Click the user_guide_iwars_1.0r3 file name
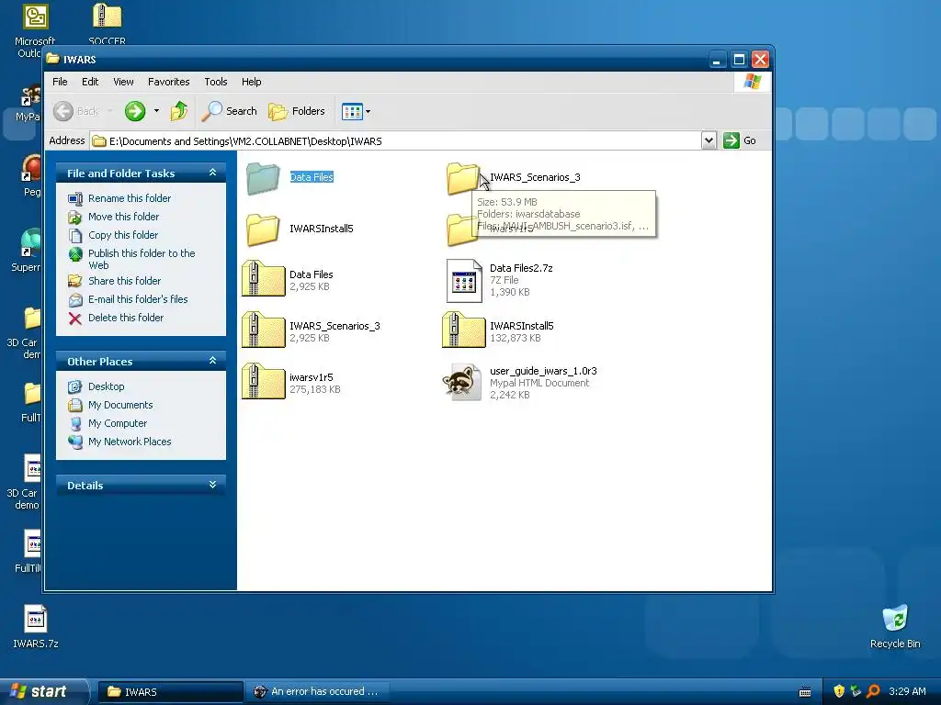941x705 pixels. (543, 371)
